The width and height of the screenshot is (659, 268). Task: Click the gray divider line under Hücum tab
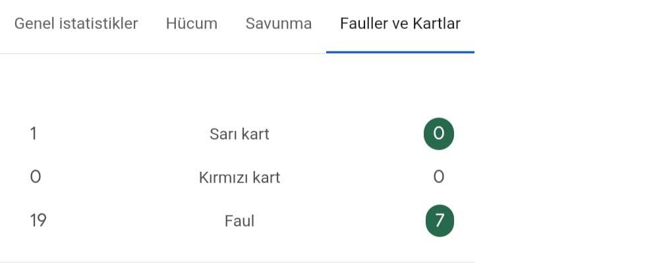(x=191, y=53)
